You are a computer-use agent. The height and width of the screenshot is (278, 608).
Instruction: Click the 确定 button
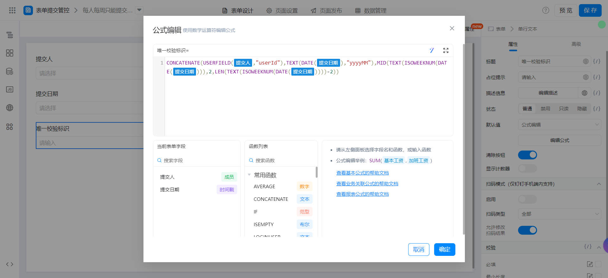pyautogui.click(x=444, y=250)
